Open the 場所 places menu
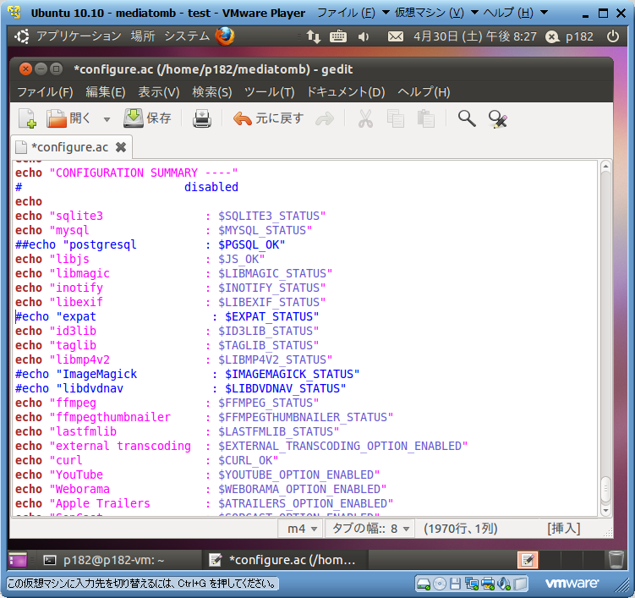 coord(143,36)
